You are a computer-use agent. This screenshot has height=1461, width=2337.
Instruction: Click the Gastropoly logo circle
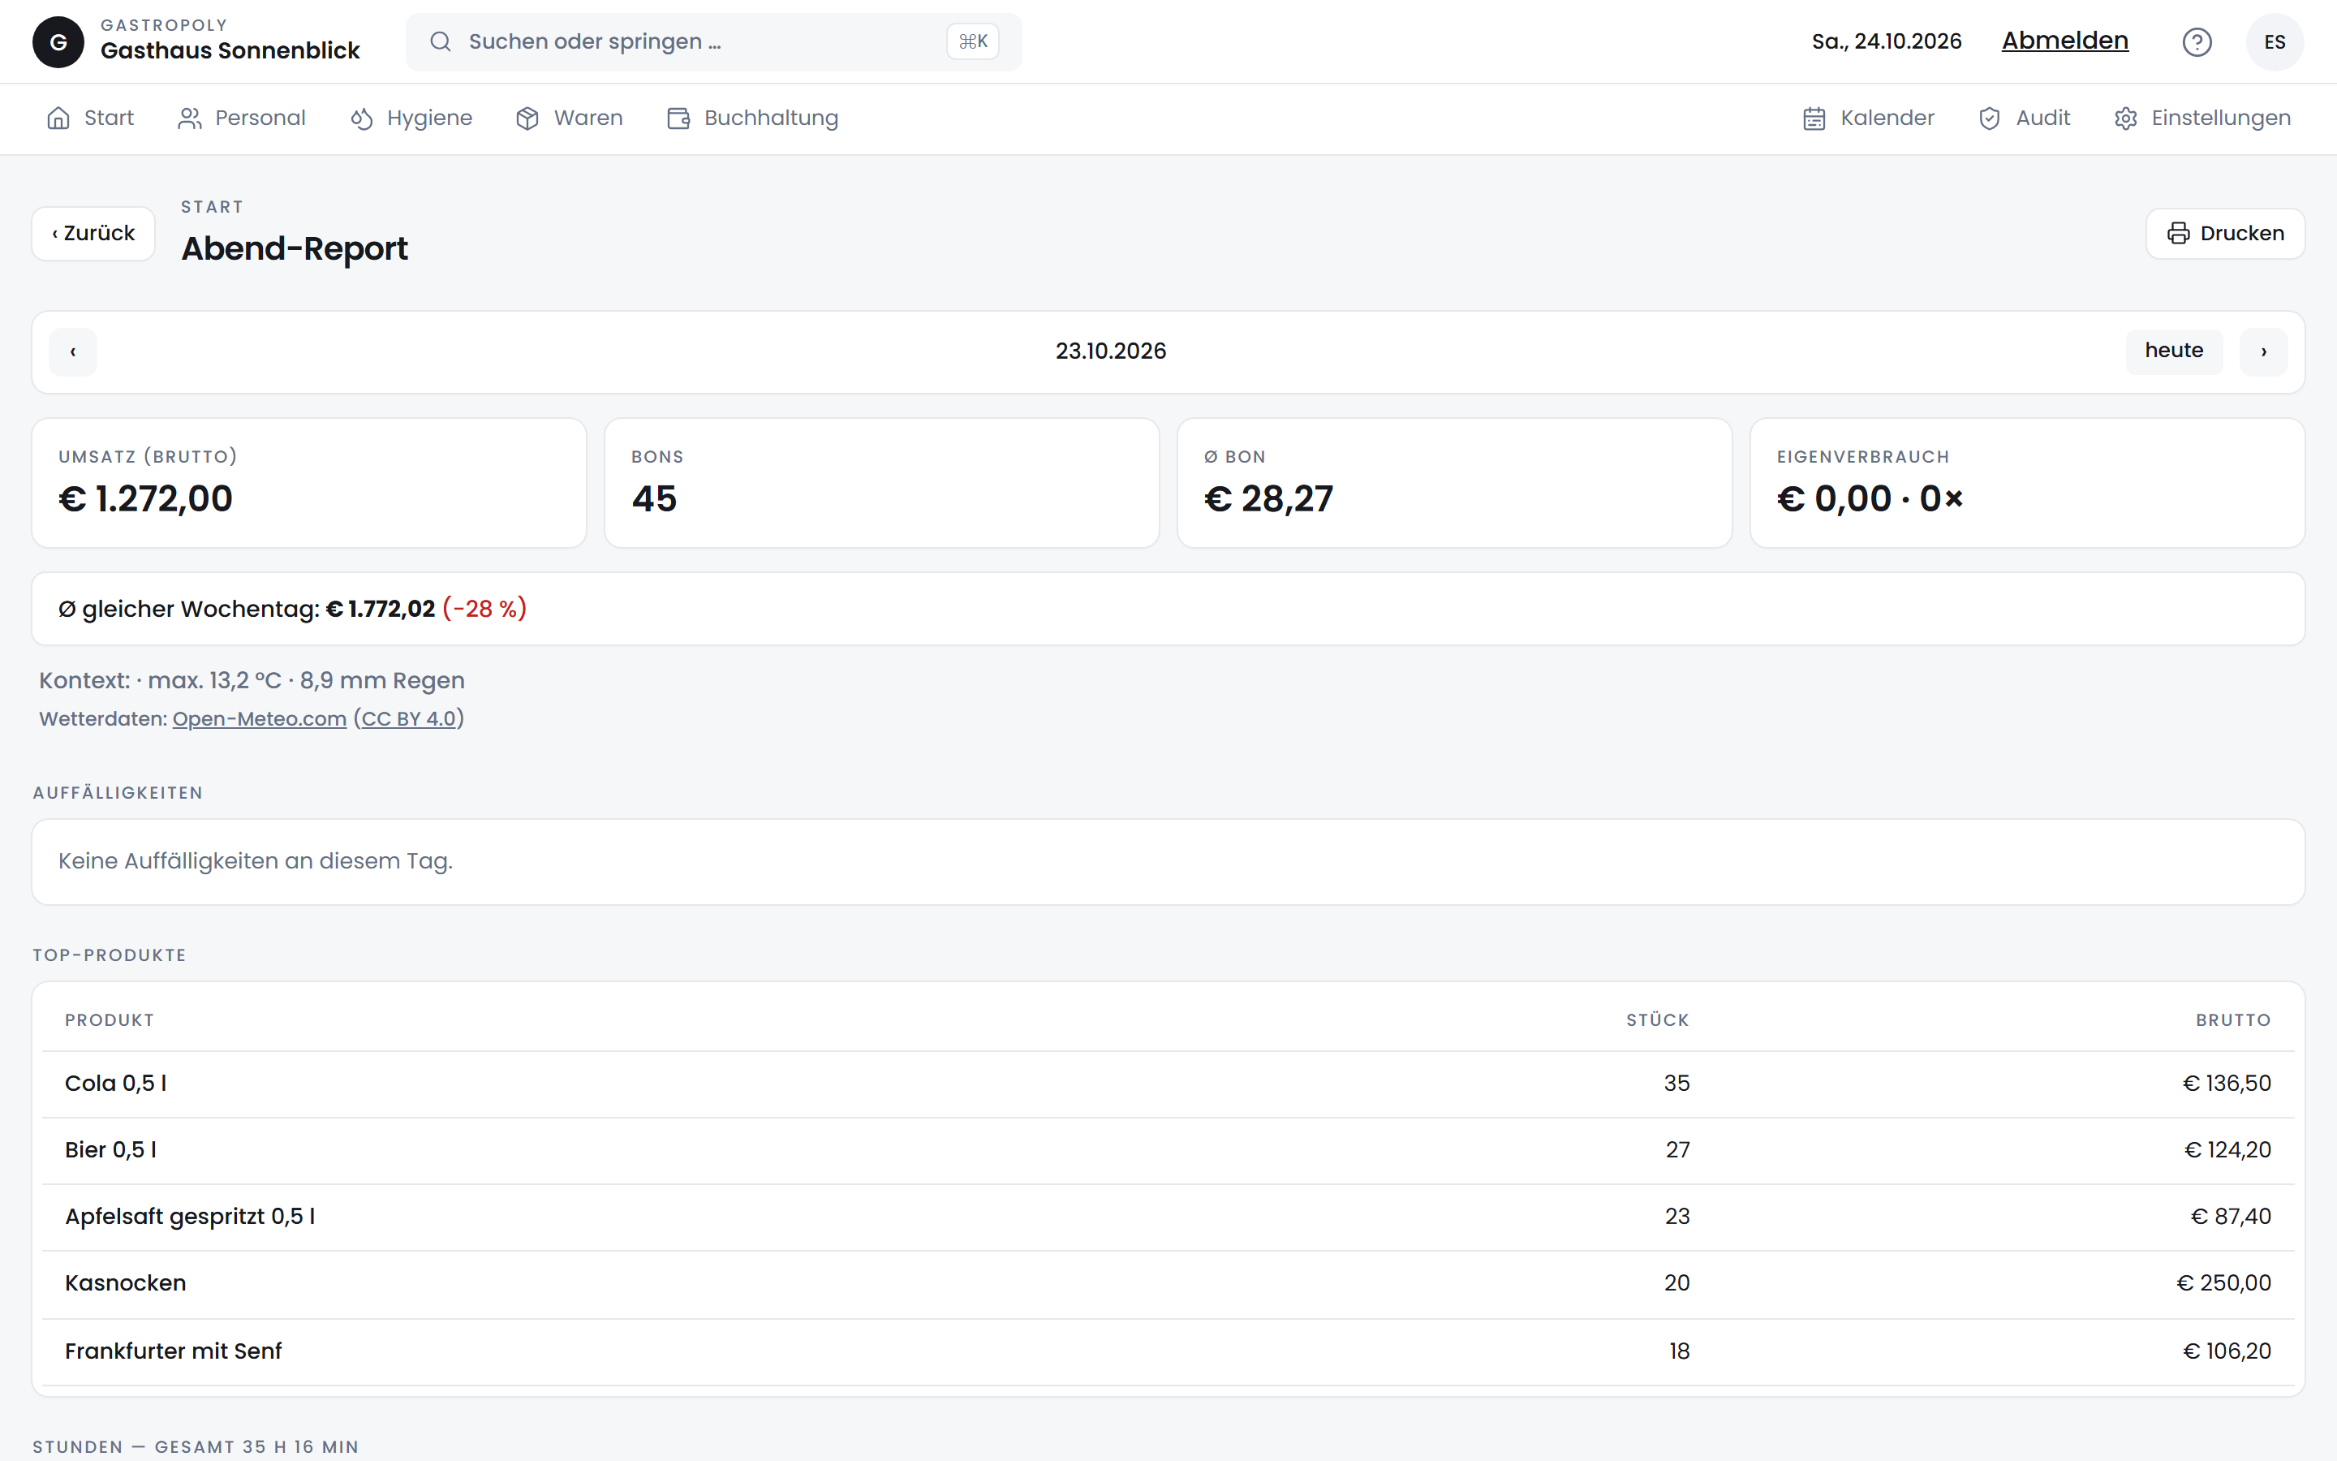click(58, 41)
